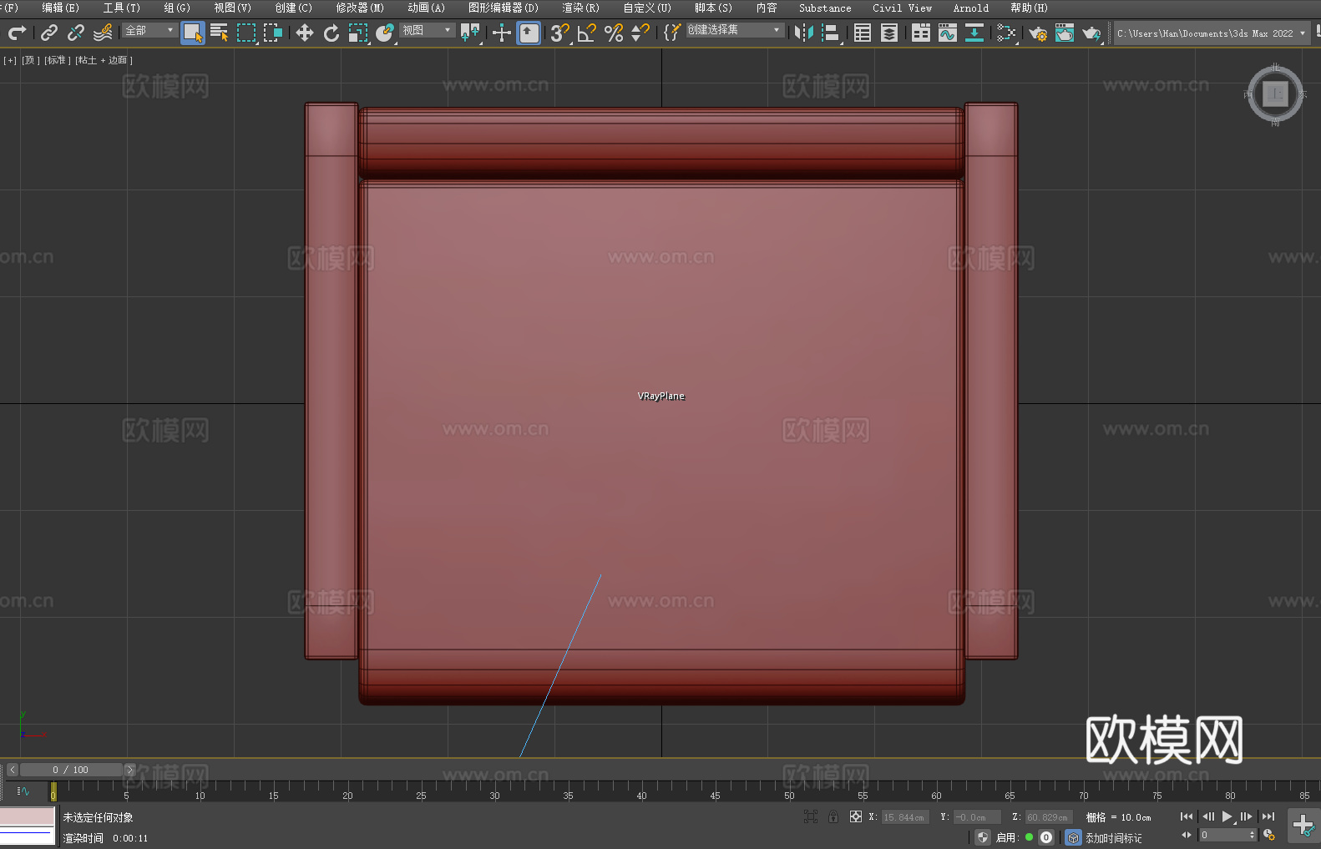
Task: Open the selection filter dropdown showing 全部
Action: [149, 30]
